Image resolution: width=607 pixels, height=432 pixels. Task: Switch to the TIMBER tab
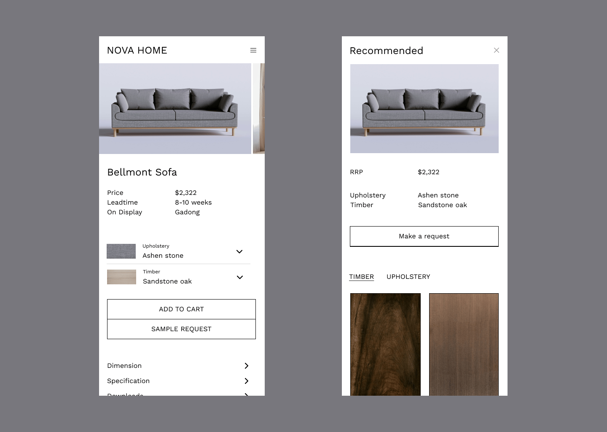pos(362,277)
